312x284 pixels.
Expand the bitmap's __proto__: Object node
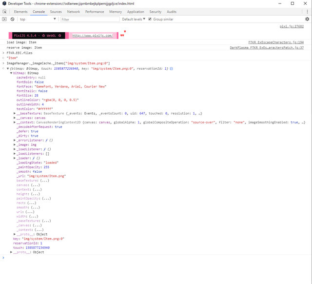click(15, 234)
